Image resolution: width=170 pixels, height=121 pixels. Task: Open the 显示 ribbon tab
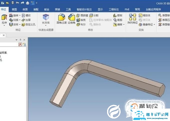[100, 9]
